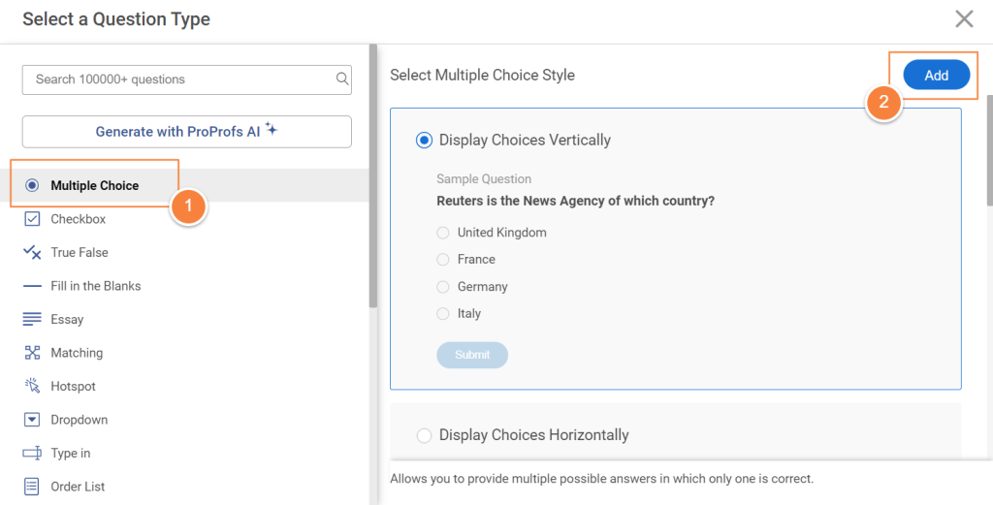Viewport: 993px width, 505px height.
Task: Click the Checkbox question type icon
Action: coord(32,219)
